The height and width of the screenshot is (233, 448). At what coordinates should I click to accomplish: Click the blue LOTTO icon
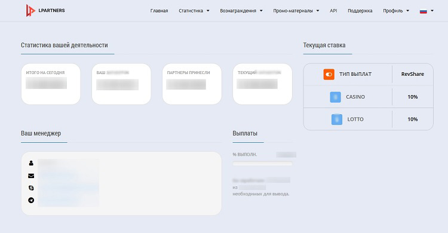336,119
